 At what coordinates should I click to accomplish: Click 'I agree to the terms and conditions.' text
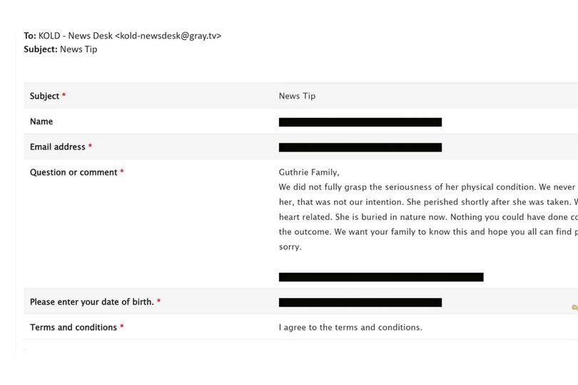350,327
